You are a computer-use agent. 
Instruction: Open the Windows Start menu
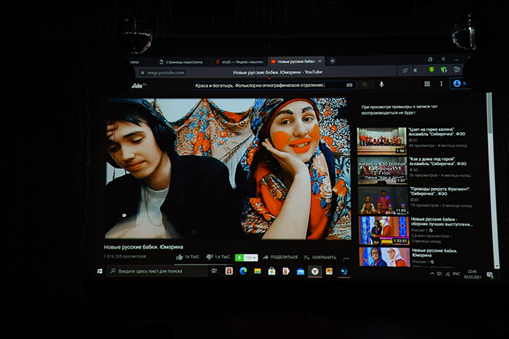click(x=100, y=271)
